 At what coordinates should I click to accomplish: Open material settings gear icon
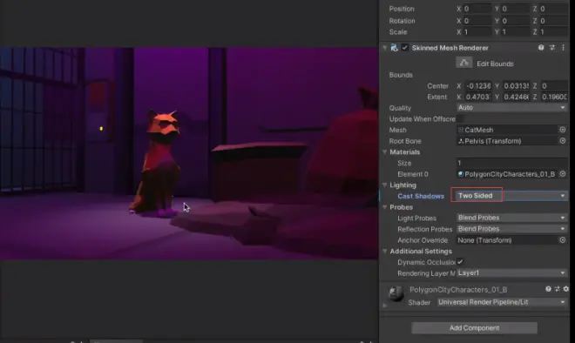coord(565,289)
